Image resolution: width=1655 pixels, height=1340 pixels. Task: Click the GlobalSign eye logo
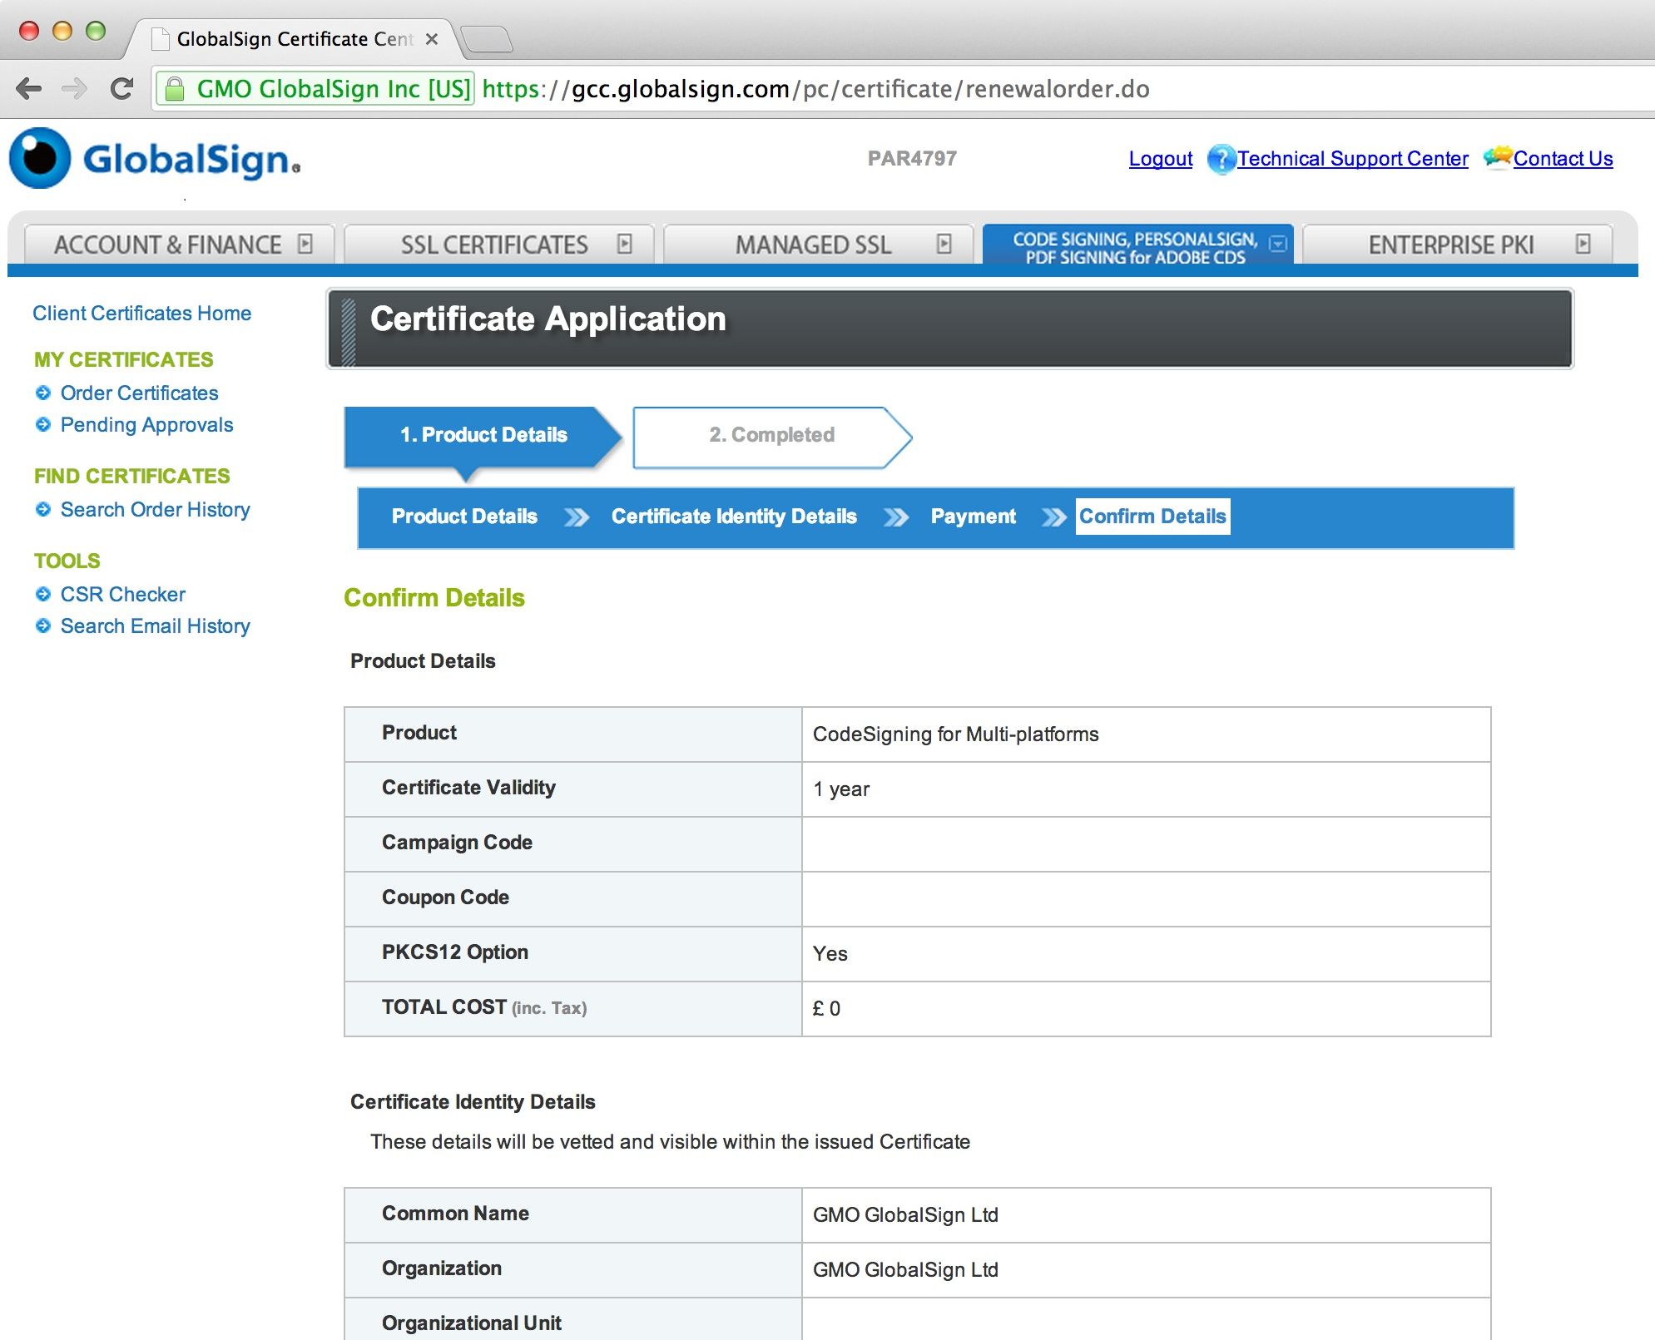pyautogui.click(x=39, y=158)
